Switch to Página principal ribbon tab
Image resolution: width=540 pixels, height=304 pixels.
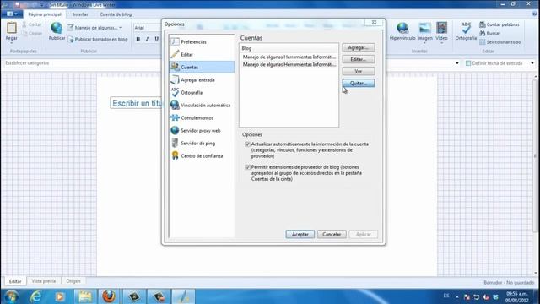(x=45, y=14)
